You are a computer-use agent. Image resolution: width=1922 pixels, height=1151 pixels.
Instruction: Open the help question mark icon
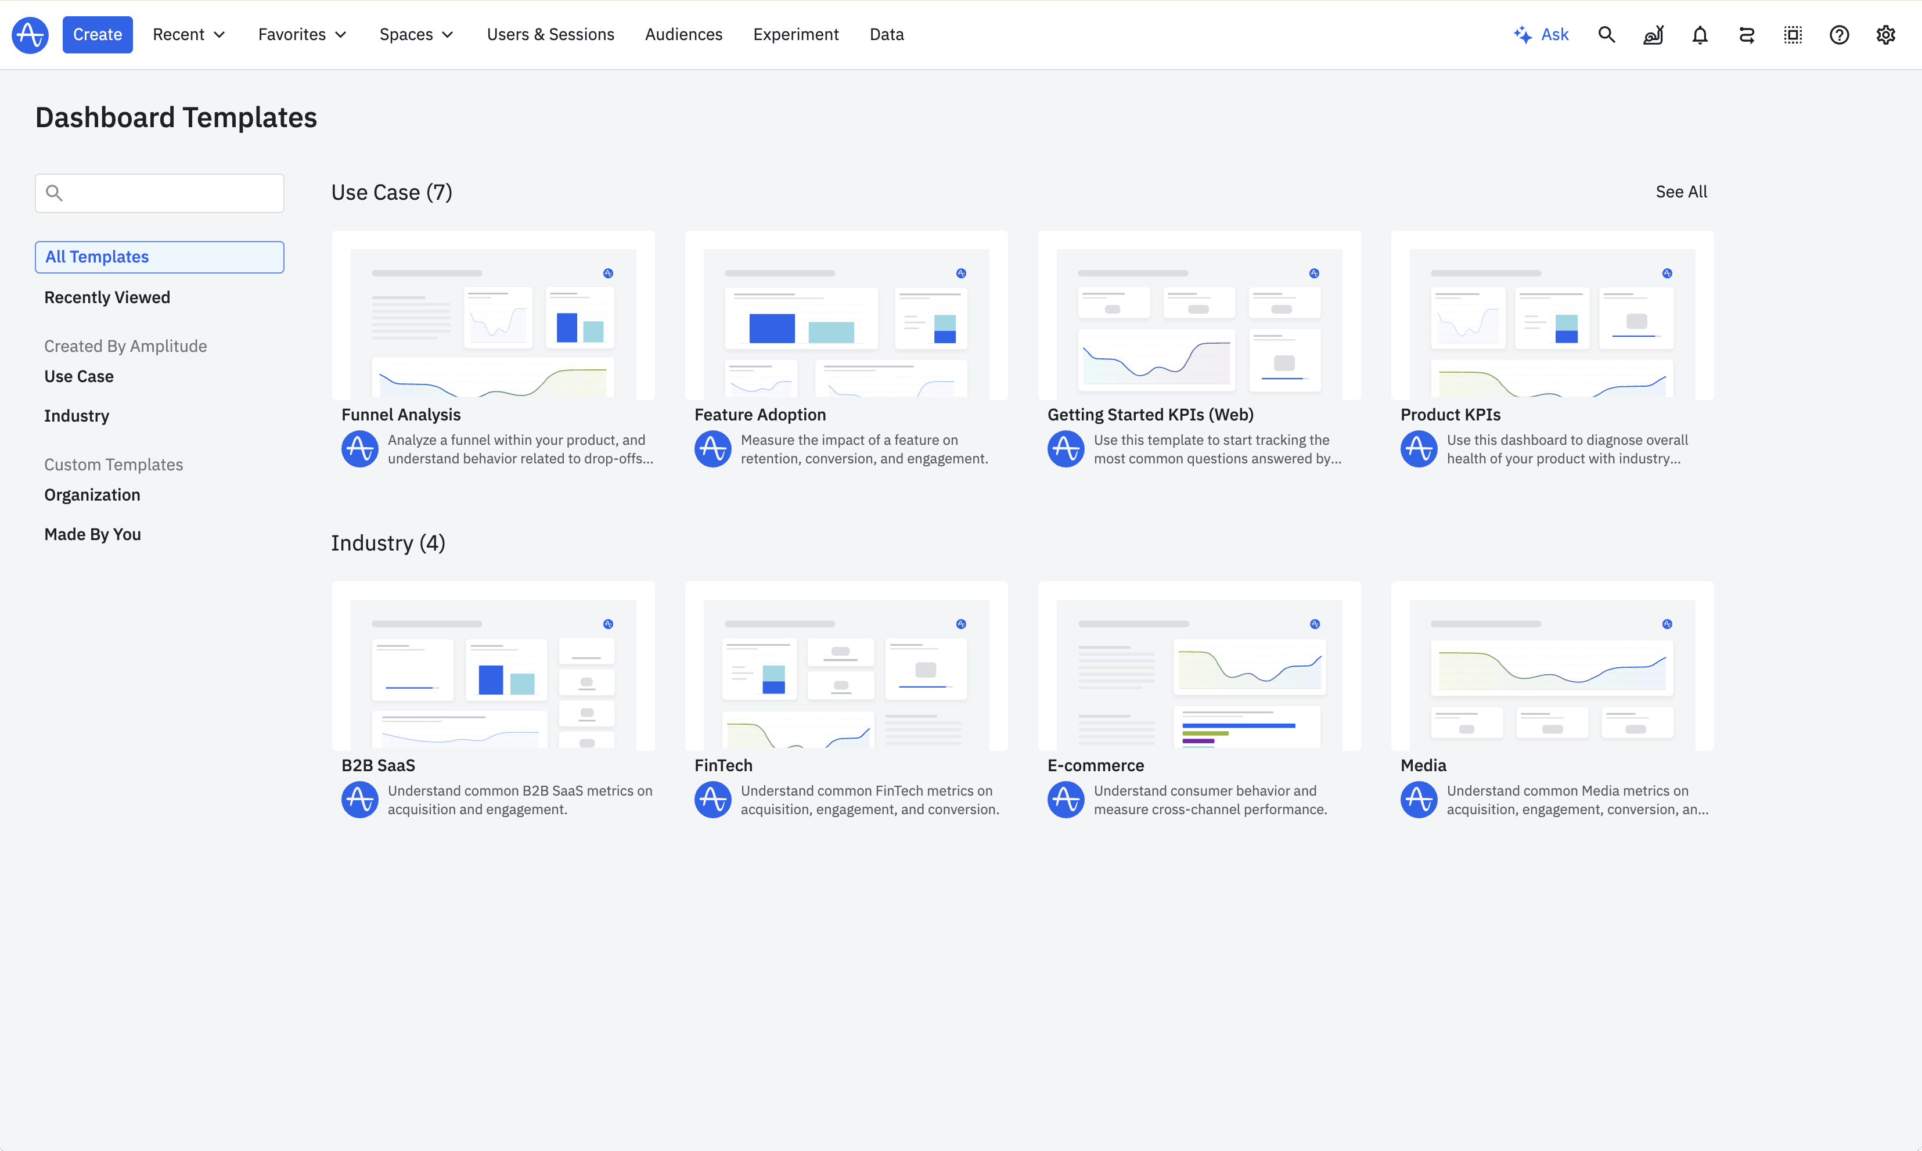coord(1839,35)
